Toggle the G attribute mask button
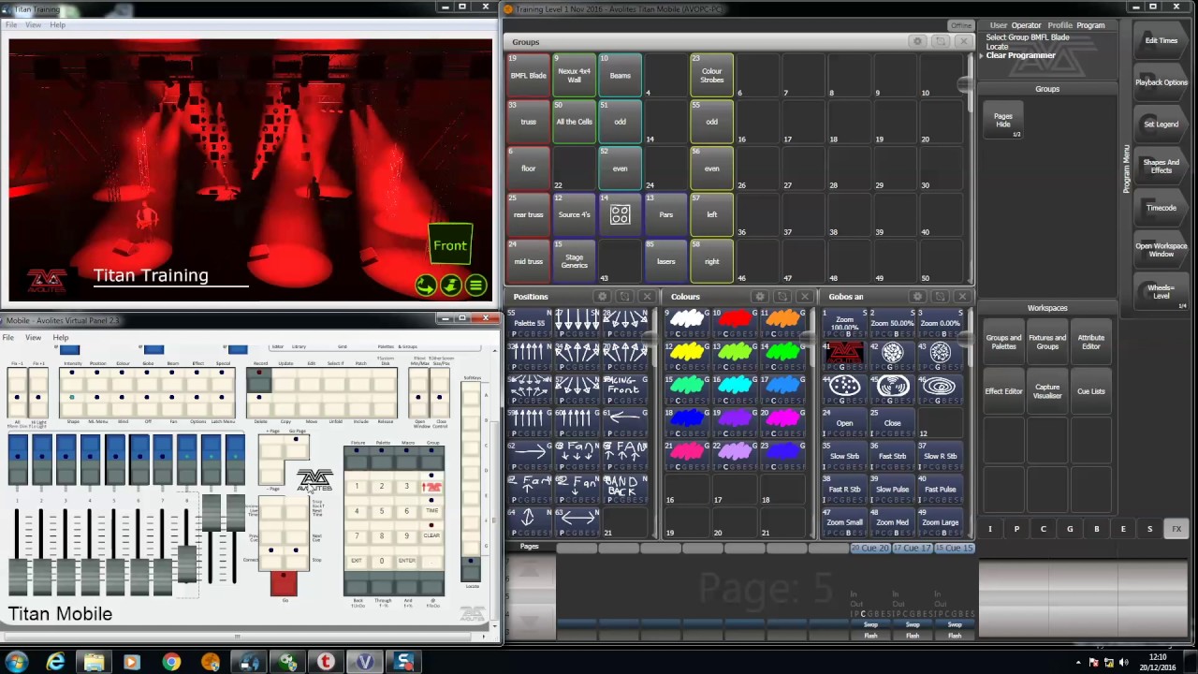Screen dimensions: 1198x674 (x=1070, y=529)
